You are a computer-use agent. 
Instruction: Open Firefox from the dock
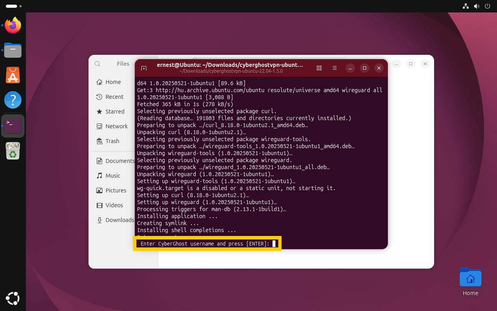(x=13, y=26)
